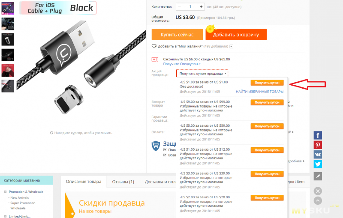The width and height of the screenshot is (343, 218).
Task: Collapse Promotion & Wholesale category tree
Action: (5, 192)
